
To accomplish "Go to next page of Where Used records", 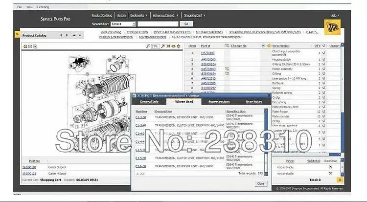I will pyautogui.click(x=138, y=174).
